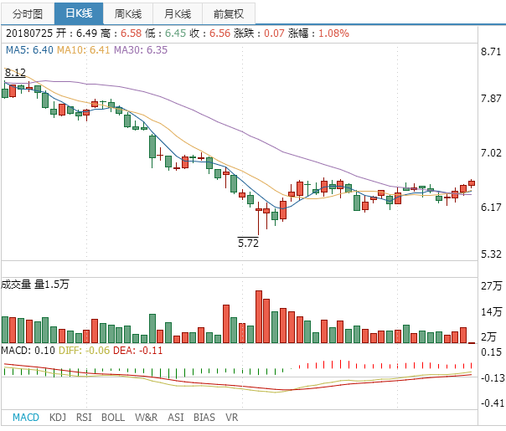This screenshot has width=506, height=431.
Task: Select the MACD indicator
Action: tap(26, 418)
